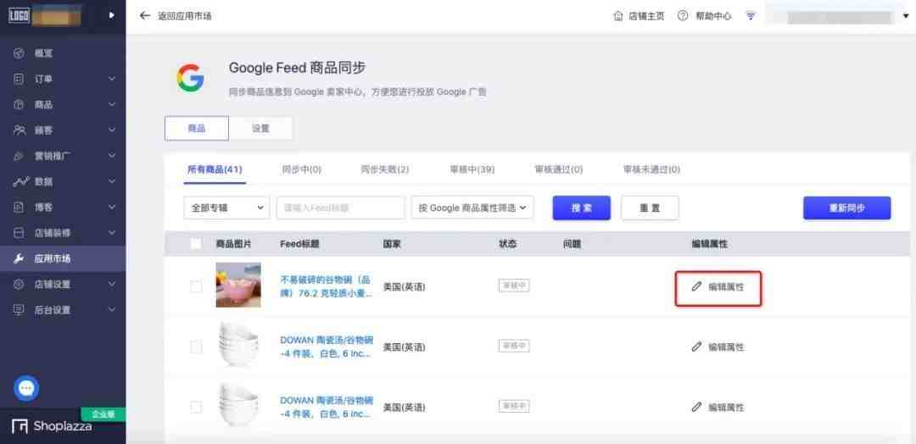Click the blue 搜索 button
This screenshot has width=916, height=444.
[x=581, y=208]
